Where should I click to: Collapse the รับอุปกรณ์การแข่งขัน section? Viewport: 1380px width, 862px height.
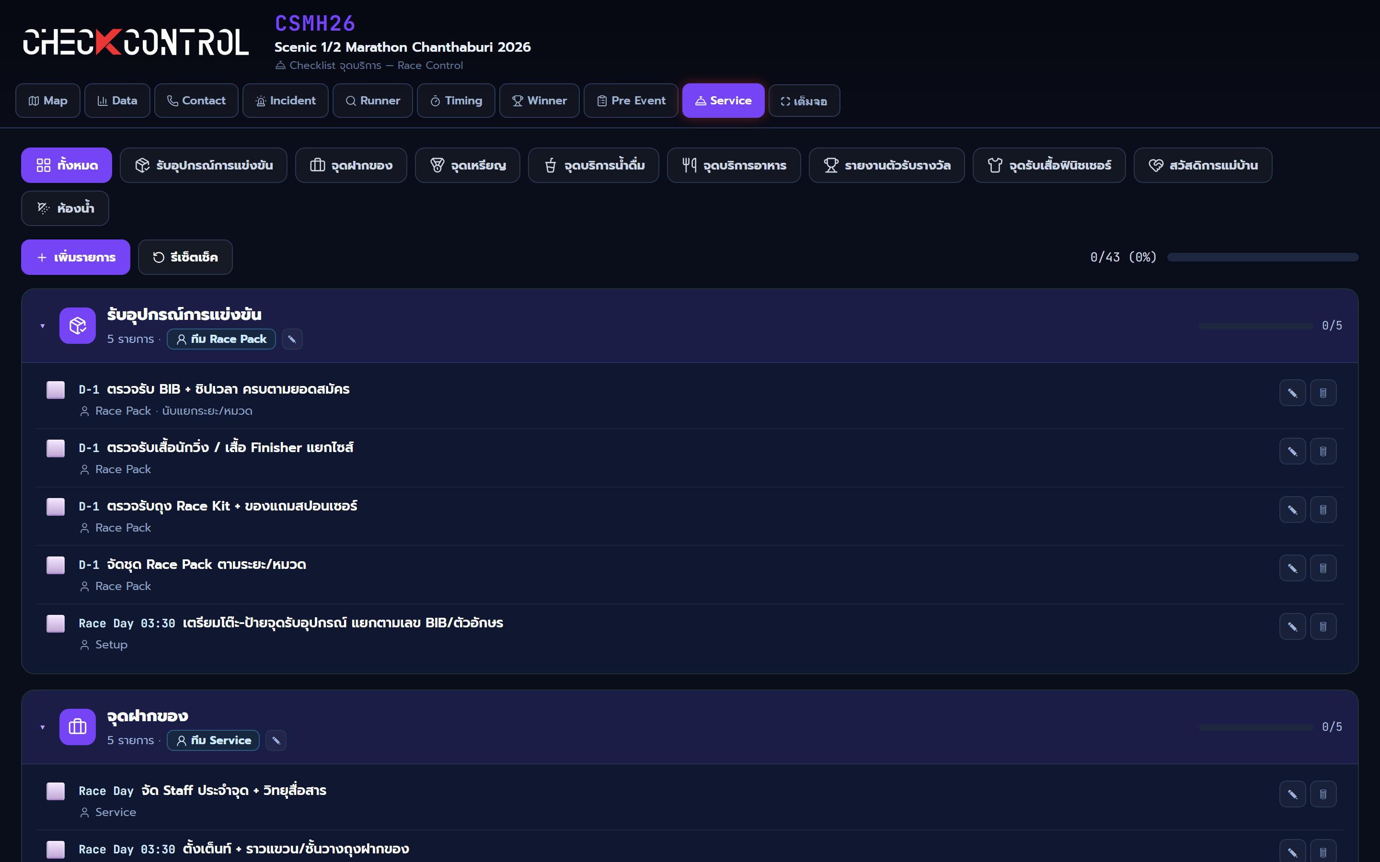[42, 326]
